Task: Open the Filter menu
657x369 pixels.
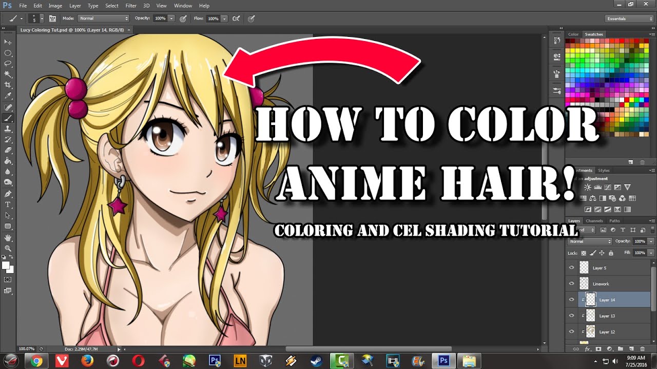Action: (x=131, y=6)
